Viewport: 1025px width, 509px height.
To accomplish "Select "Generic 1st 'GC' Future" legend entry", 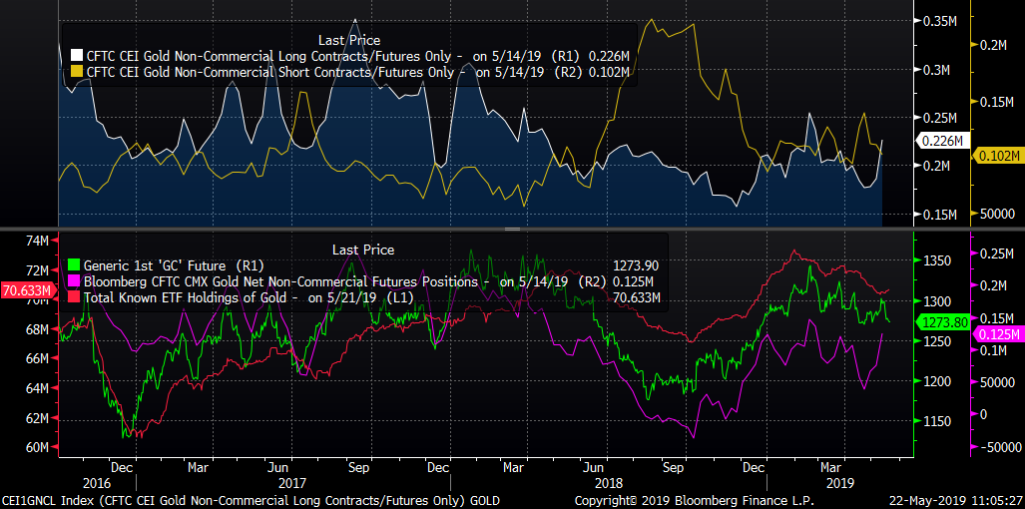I will pos(174,265).
